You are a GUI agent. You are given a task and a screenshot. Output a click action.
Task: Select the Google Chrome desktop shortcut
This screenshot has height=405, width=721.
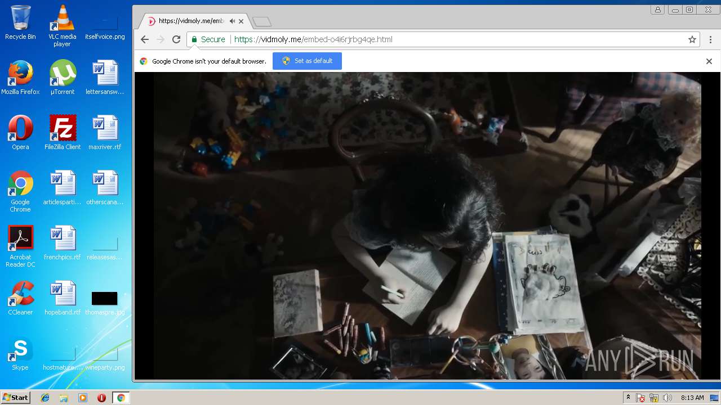point(20,192)
